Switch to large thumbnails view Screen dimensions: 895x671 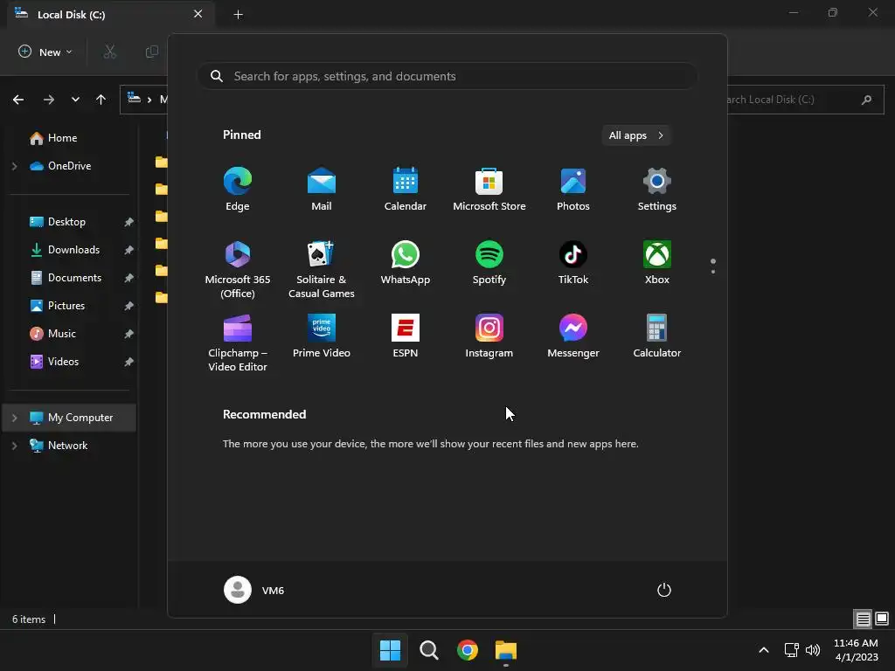pos(882,619)
